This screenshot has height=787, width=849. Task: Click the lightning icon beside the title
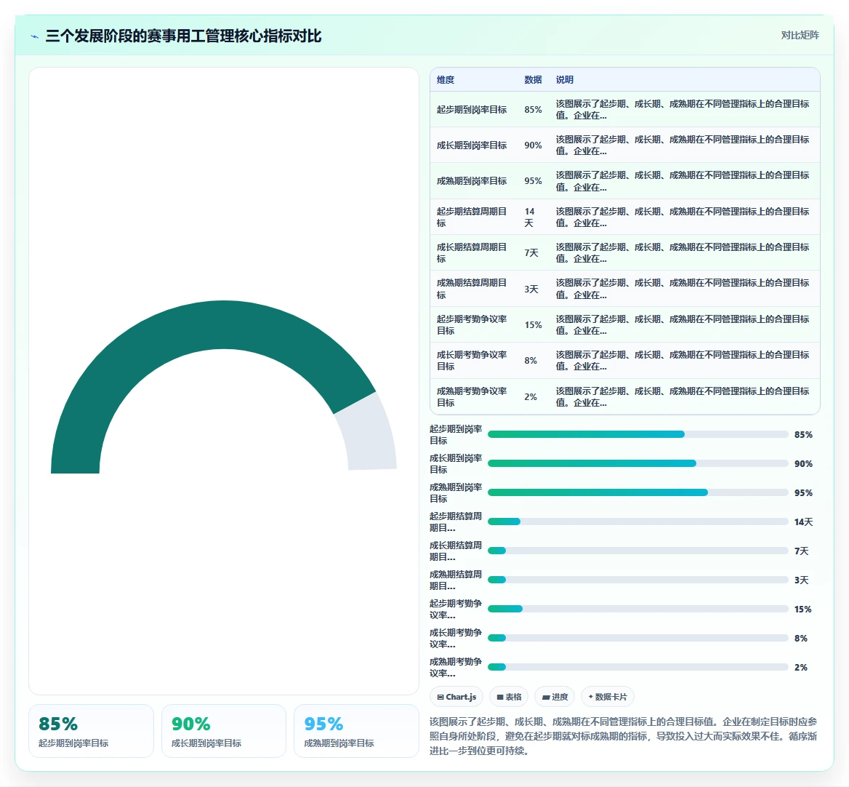click(35, 36)
